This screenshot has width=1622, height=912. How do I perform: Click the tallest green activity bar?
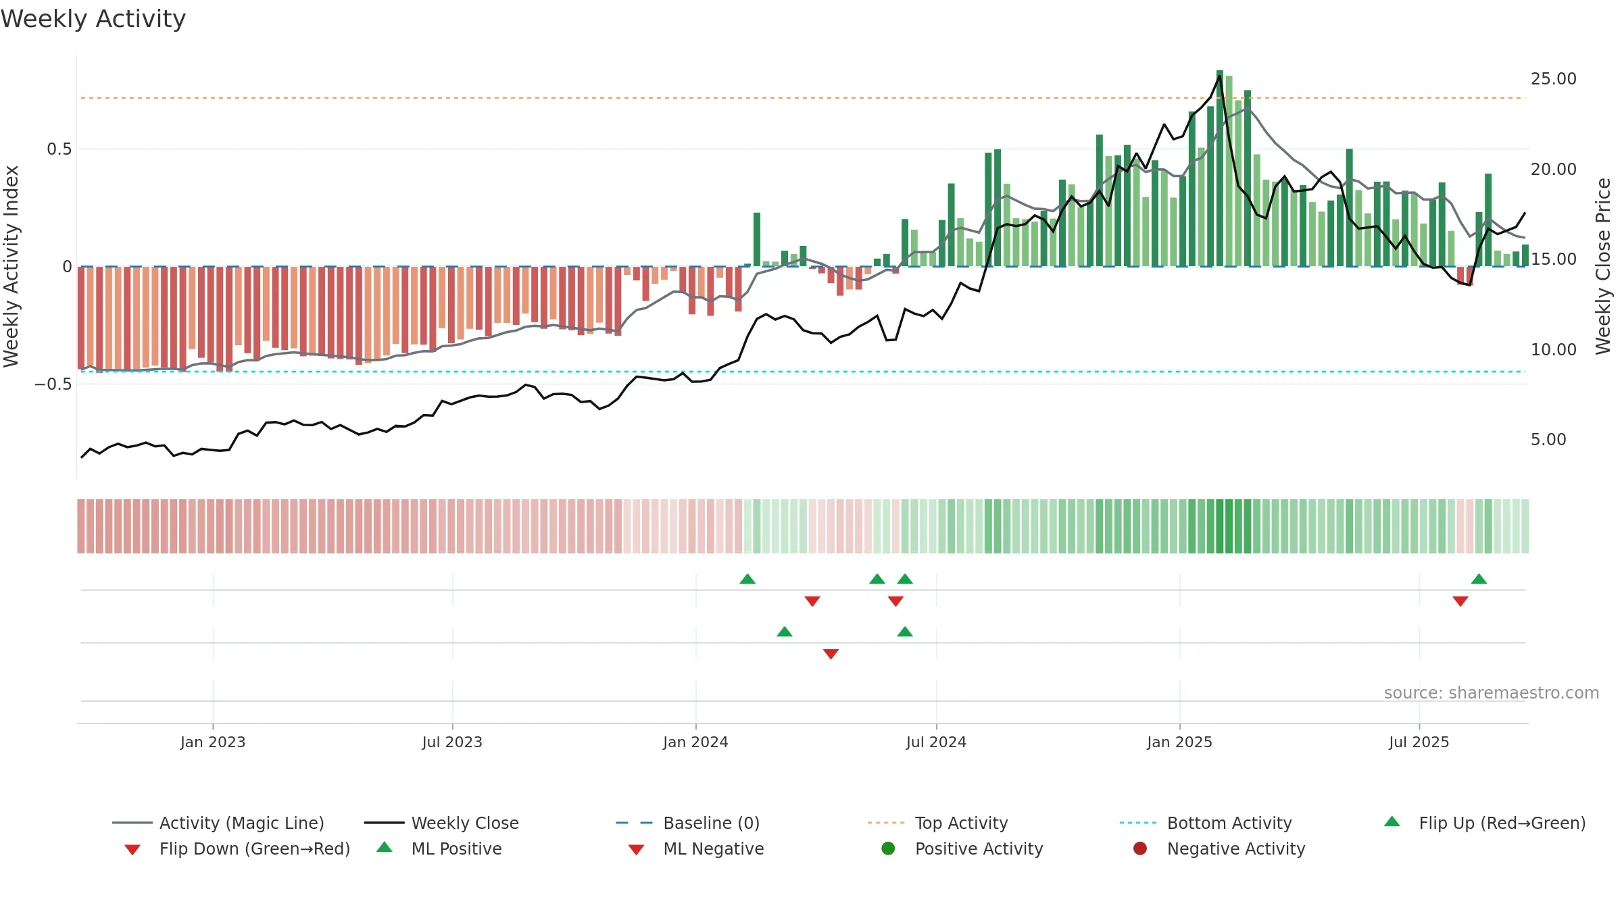[x=1220, y=168]
